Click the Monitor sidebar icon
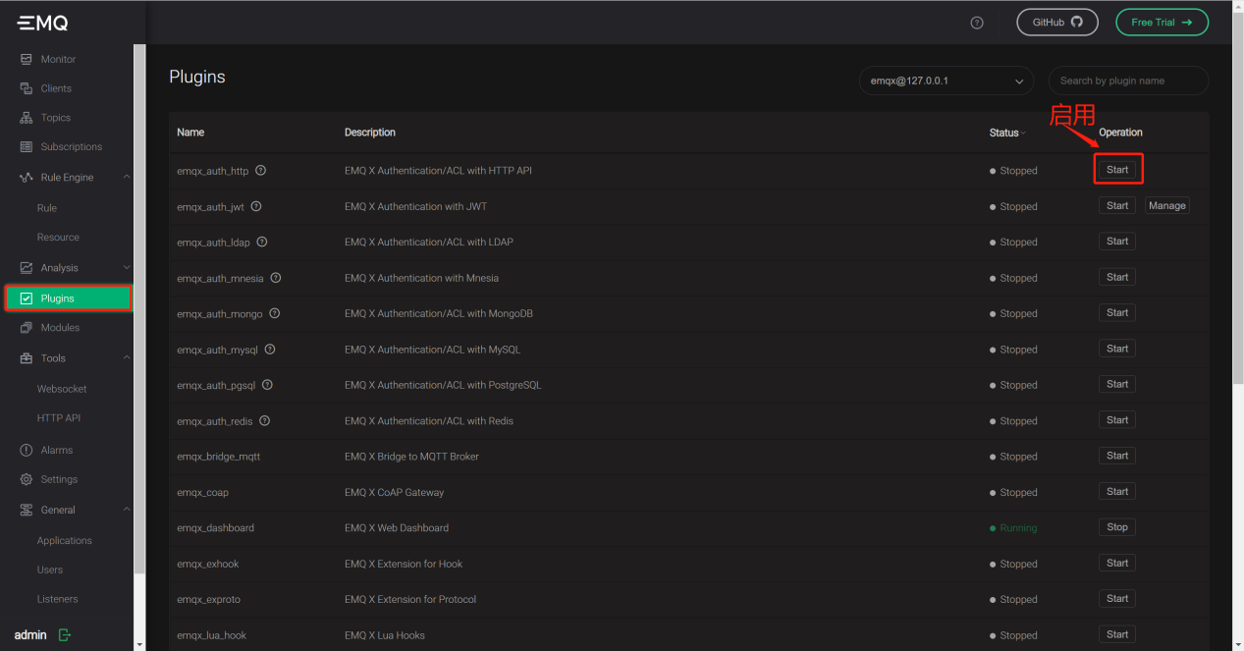The image size is (1244, 651). 27,59
